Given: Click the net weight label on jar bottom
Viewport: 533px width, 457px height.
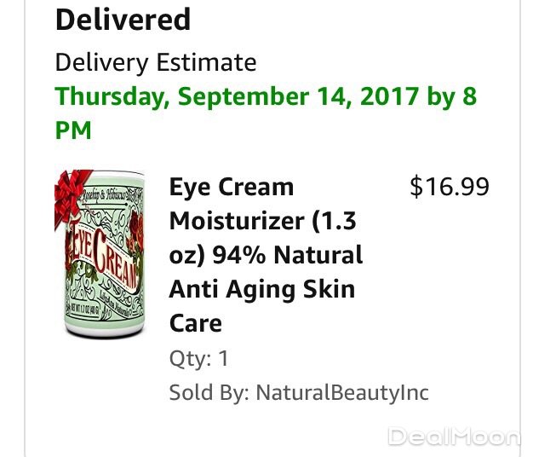Looking at the screenshot, I should tap(84, 310).
